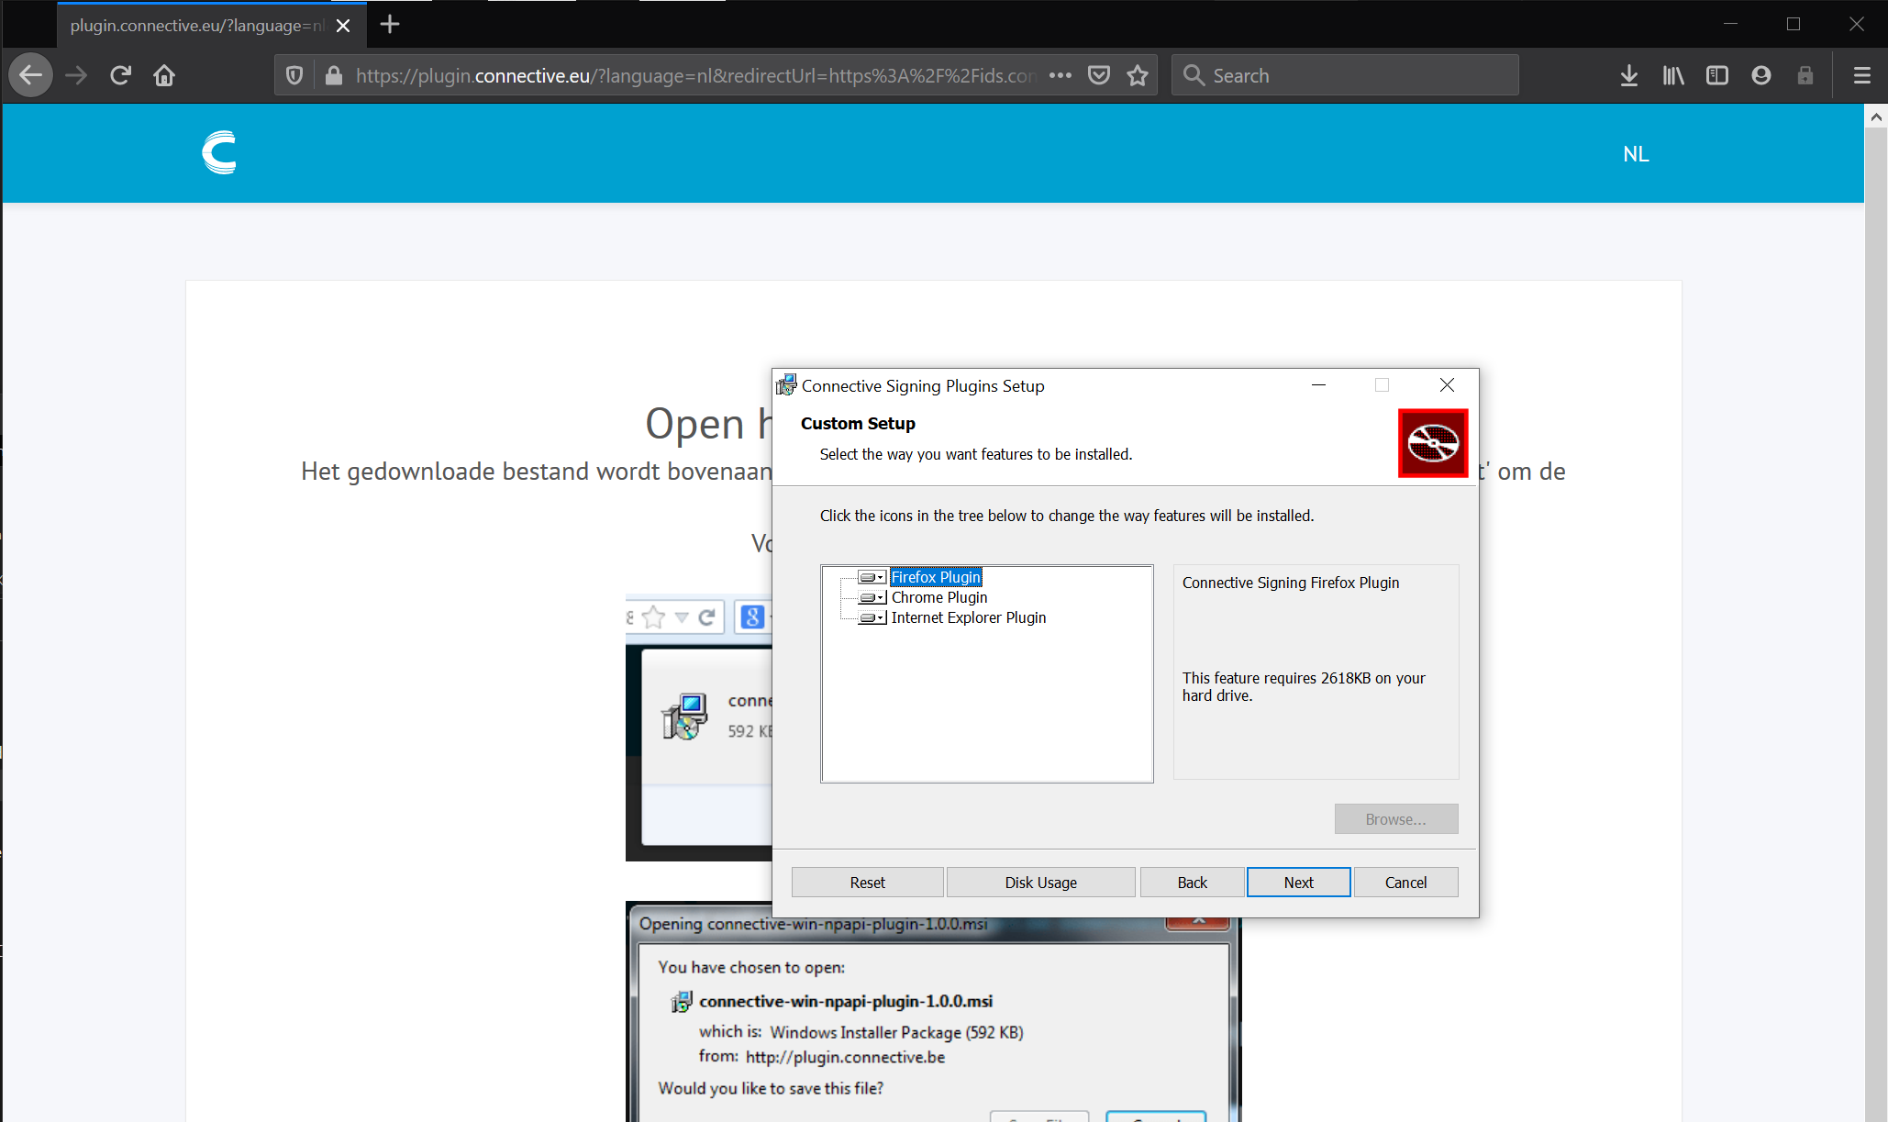Screen dimensions: 1888x1122
Task: Click 'Connective Signing Firefox Plugin' description text
Action: 1291,583
